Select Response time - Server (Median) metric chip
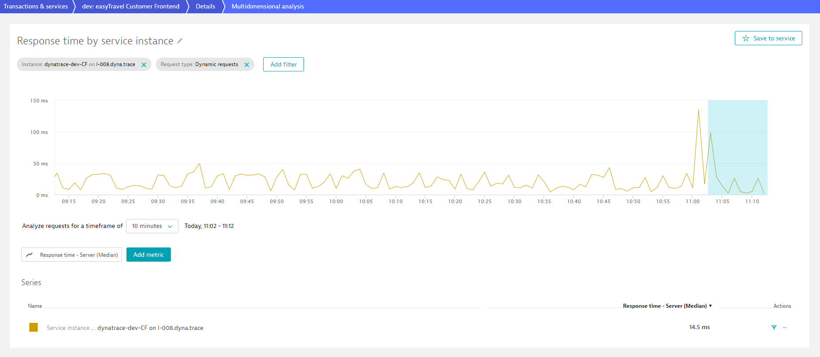820x357 pixels. [72, 255]
